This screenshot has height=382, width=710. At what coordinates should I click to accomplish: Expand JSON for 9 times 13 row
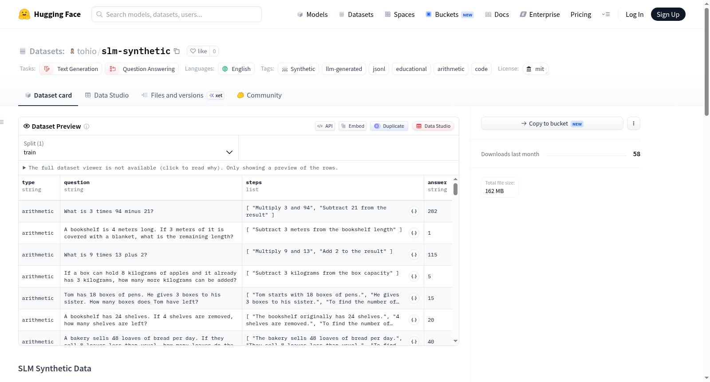click(x=414, y=255)
